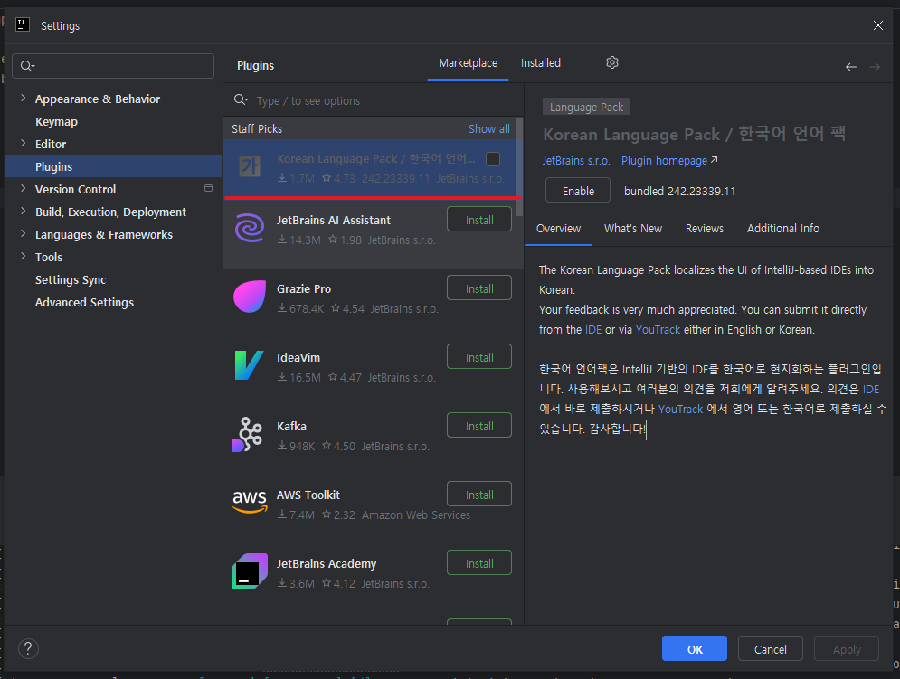Show all Staff Picks plugins

[489, 128]
